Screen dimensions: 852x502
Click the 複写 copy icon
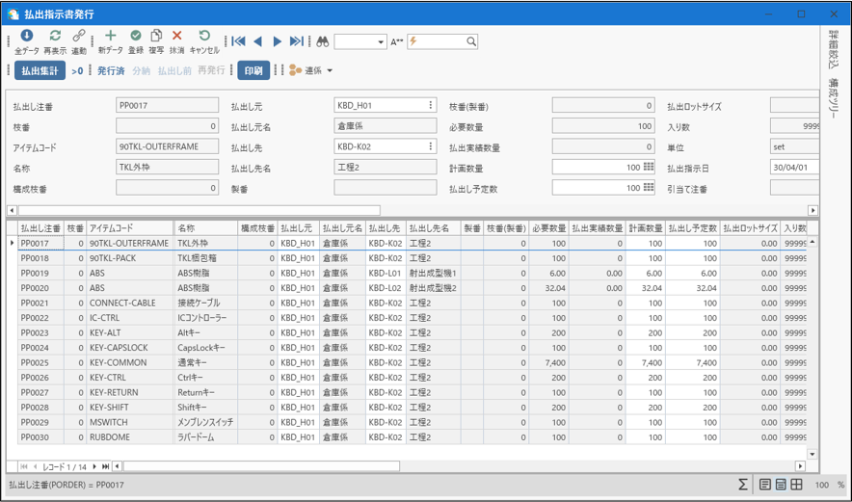156,37
